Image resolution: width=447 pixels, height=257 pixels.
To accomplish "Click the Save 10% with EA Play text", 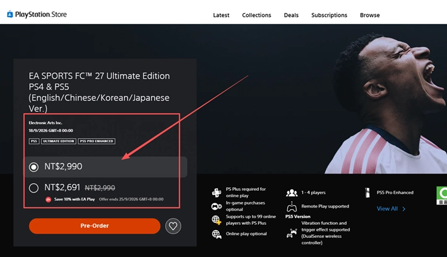I will click(74, 199).
